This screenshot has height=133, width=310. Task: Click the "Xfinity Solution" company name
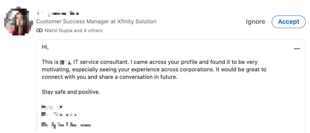click(x=137, y=22)
